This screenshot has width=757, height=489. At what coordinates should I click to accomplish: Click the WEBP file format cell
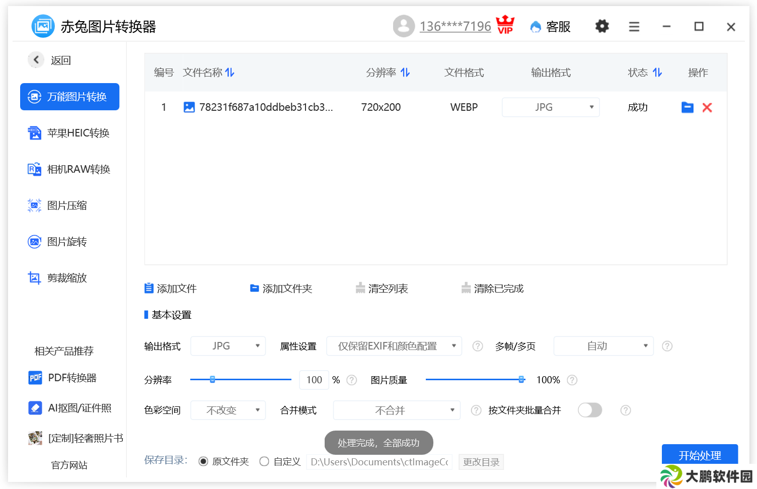[x=464, y=107]
